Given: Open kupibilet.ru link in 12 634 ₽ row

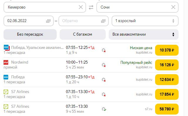Looking at the screenshot, I should point(144,79).
